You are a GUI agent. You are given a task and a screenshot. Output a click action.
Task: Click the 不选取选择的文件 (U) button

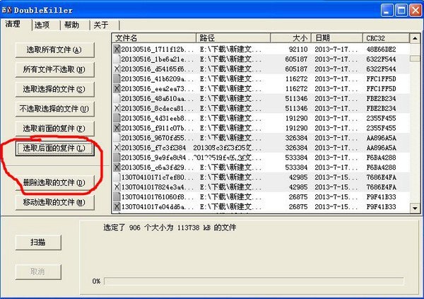pos(54,109)
